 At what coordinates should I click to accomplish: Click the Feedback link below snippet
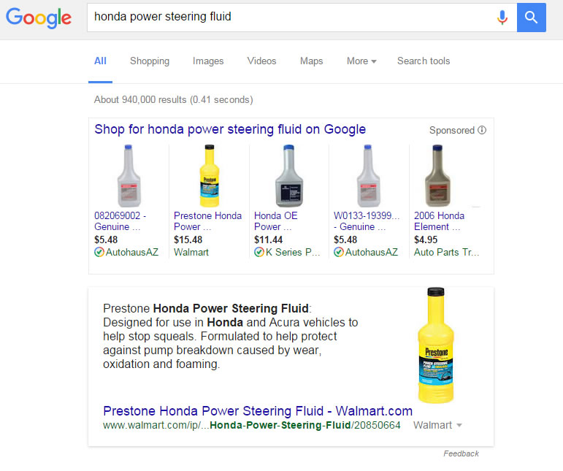(x=461, y=453)
